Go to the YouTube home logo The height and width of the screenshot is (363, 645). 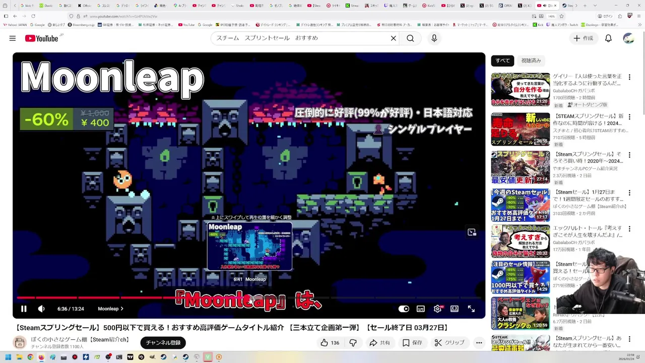click(42, 38)
